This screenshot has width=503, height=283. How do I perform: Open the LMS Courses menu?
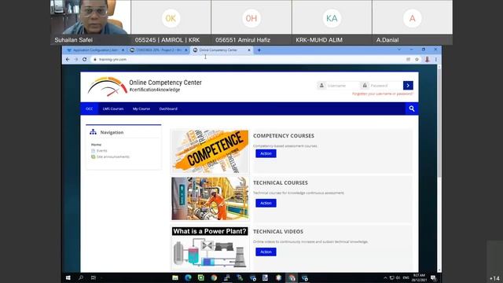click(x=113, y=108)
